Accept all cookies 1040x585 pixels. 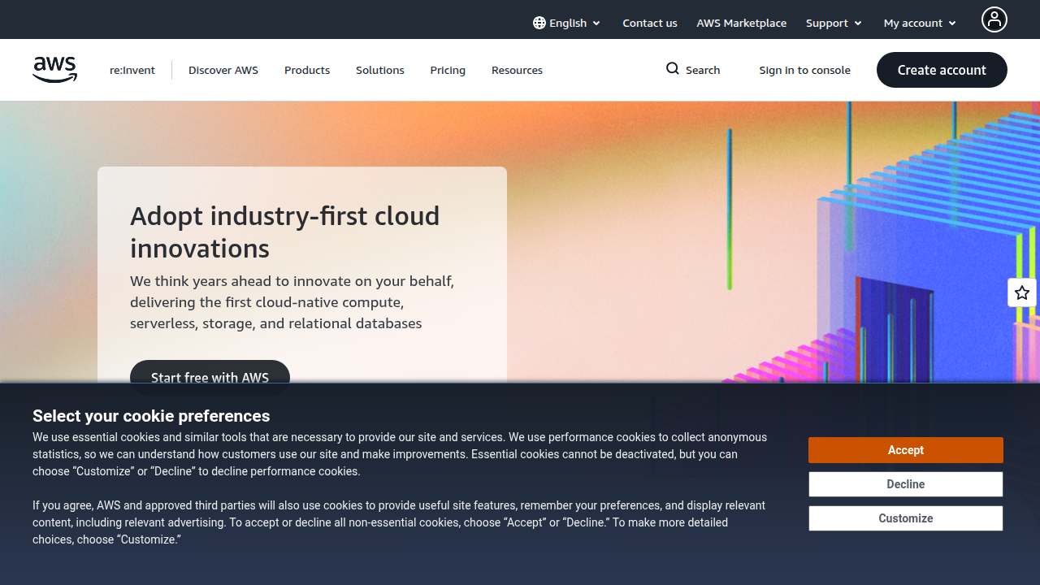click(906, 450)
